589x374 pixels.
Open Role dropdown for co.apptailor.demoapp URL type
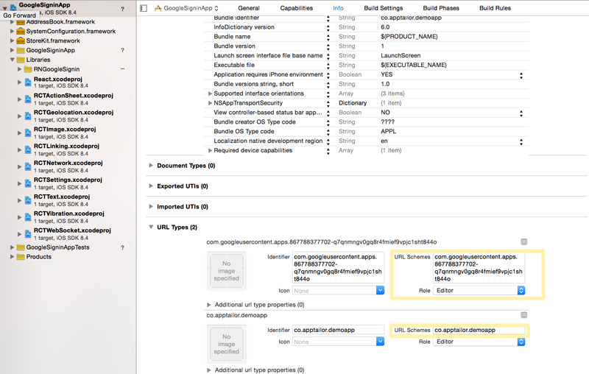click(x=479, y=342)
